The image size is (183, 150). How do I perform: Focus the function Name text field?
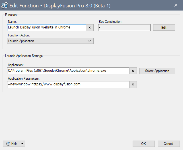46,28
